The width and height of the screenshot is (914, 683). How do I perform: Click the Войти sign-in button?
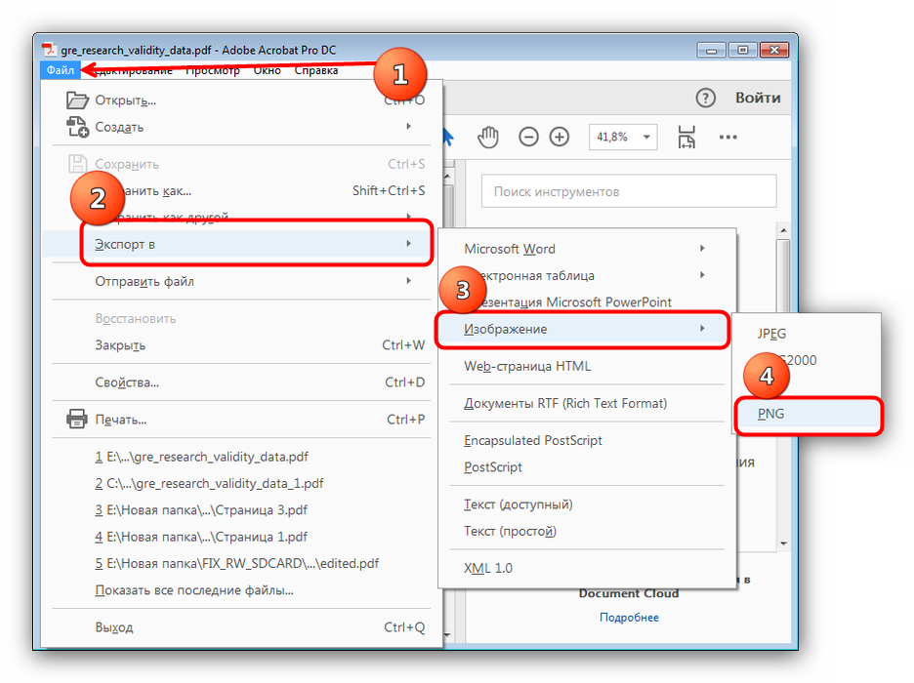pos(758,98)
